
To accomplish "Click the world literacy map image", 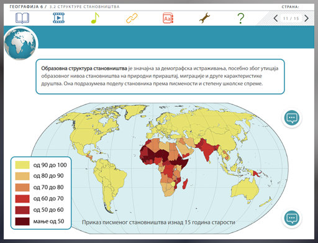I will tap(160, 168).
